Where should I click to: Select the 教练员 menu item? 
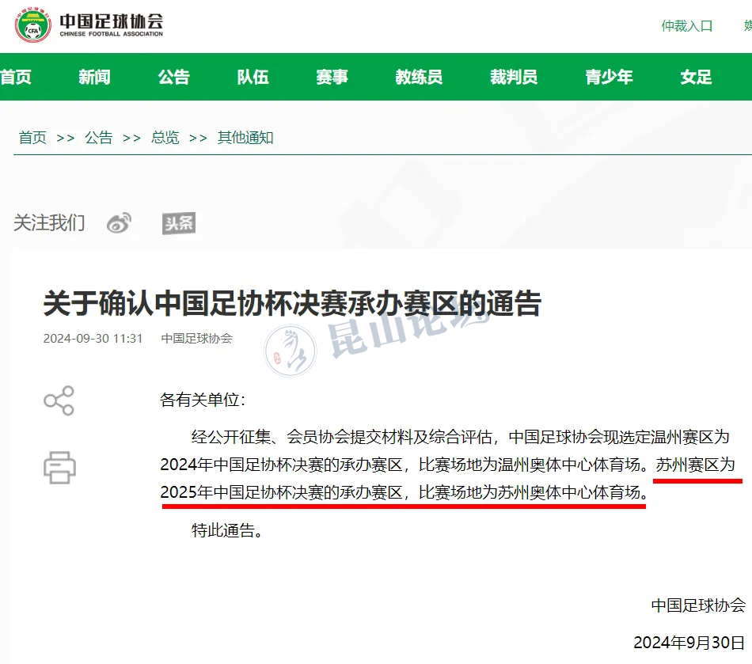[419, 77]
